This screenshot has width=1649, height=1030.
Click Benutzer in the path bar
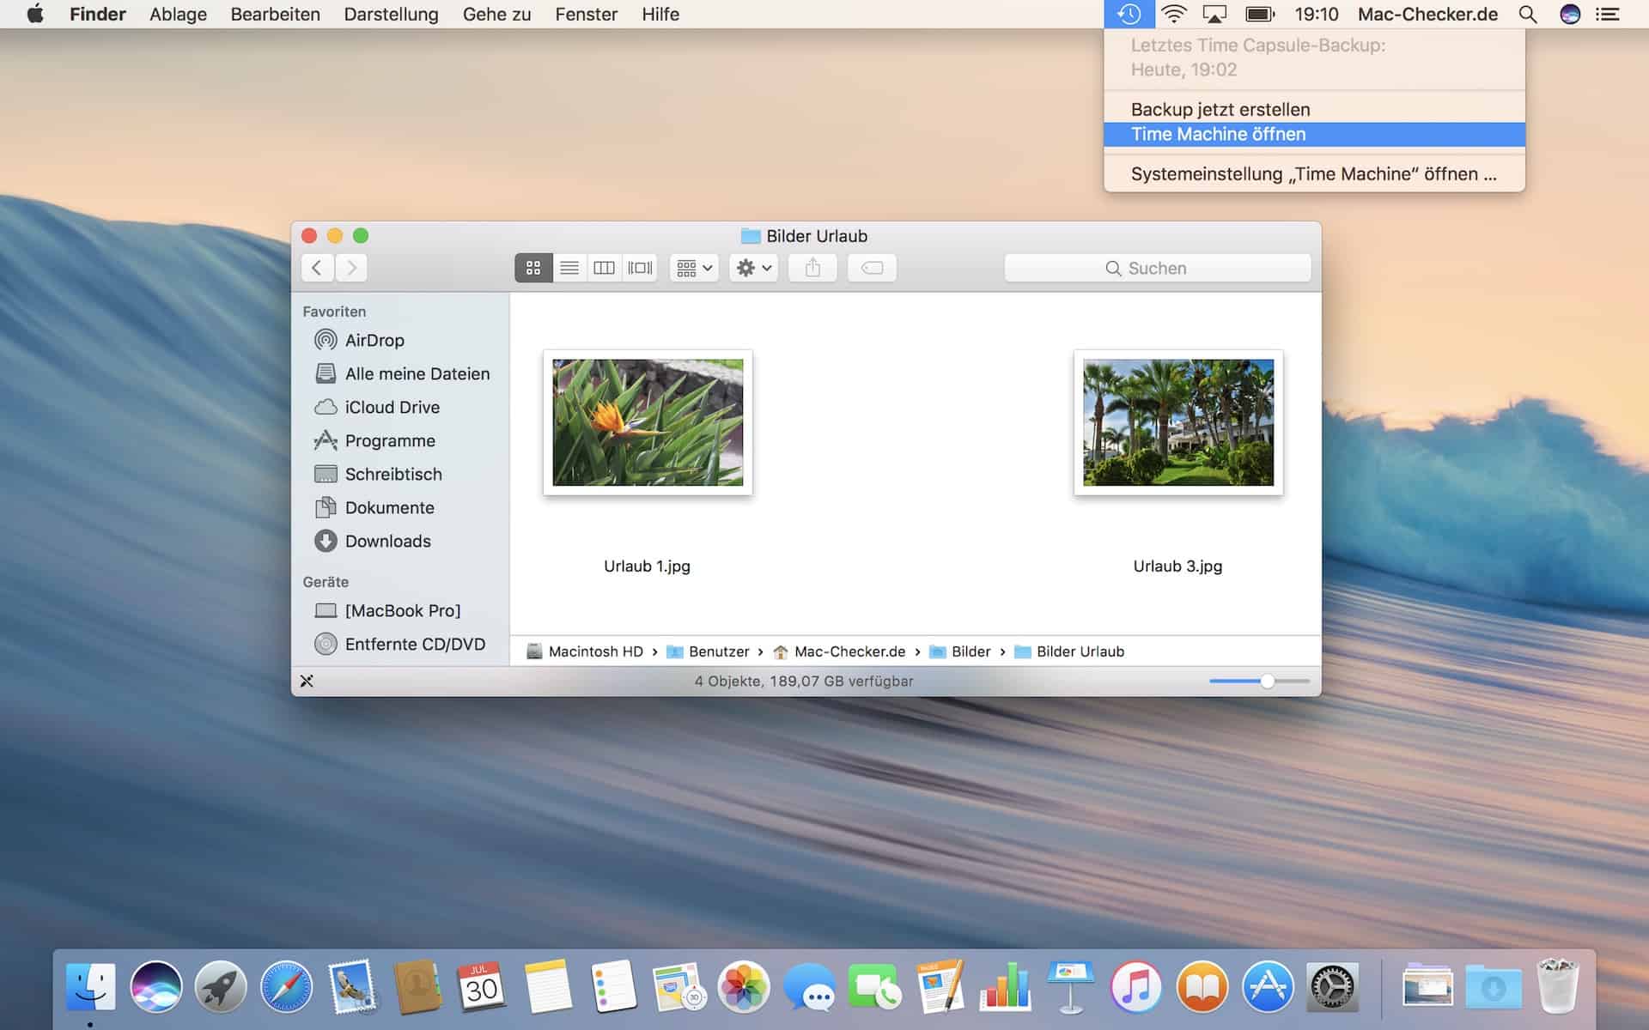709,651
